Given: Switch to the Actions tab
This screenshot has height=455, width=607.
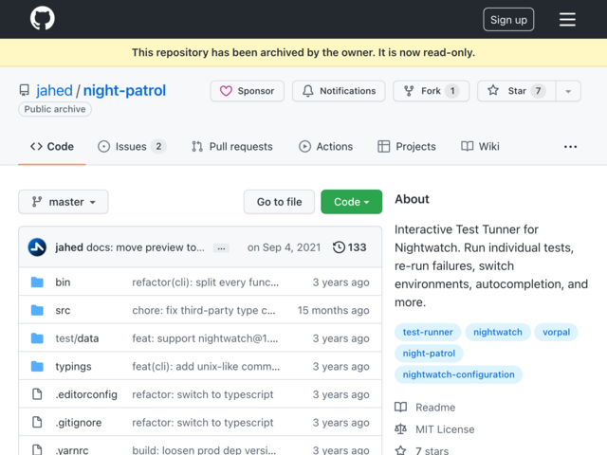Looking at the screenshot, I should coord(325,147).
